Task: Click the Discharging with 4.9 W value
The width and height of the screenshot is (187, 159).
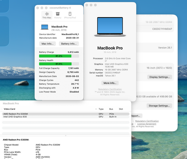Action: [76, 88]
